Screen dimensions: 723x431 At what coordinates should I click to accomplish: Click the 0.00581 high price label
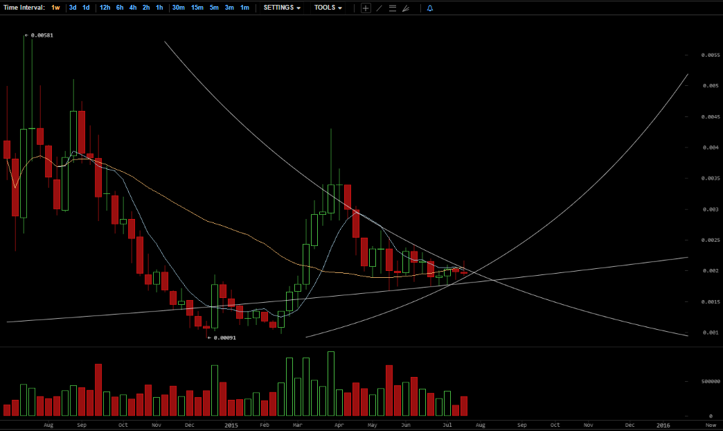[42, 35]
